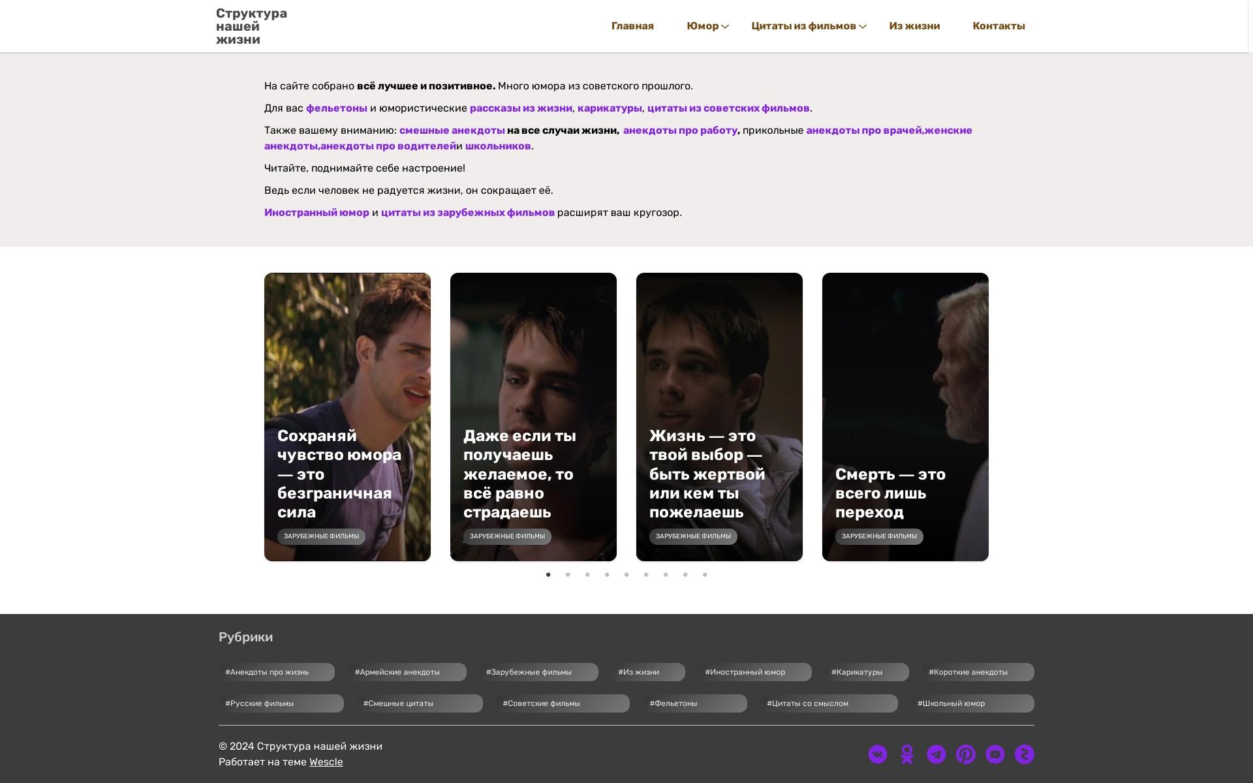Screen dimensions: 1253x783
Task: Open the #Зарубежные фильмы footer category tag
Action: (539, 672)
